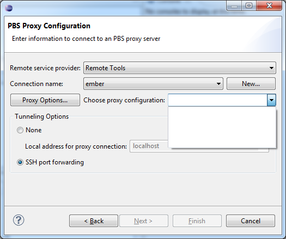
Task: Click inside the proxy configuration text field
Action: click(217, 100)
